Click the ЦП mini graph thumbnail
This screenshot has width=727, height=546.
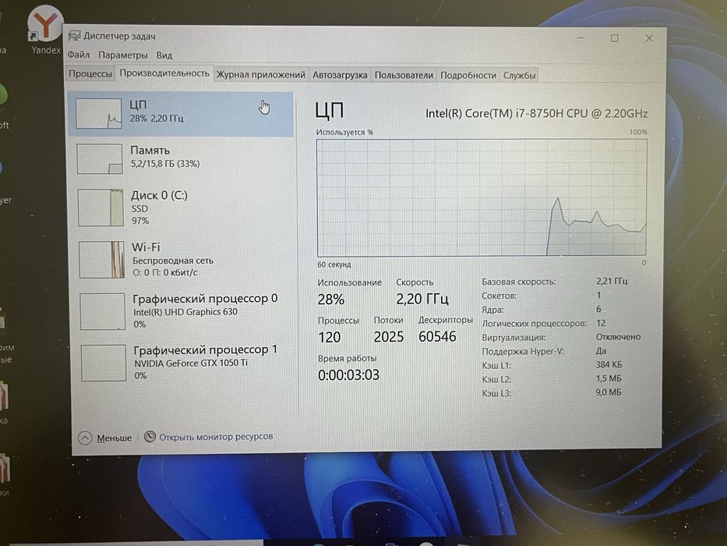coord(99,113)
